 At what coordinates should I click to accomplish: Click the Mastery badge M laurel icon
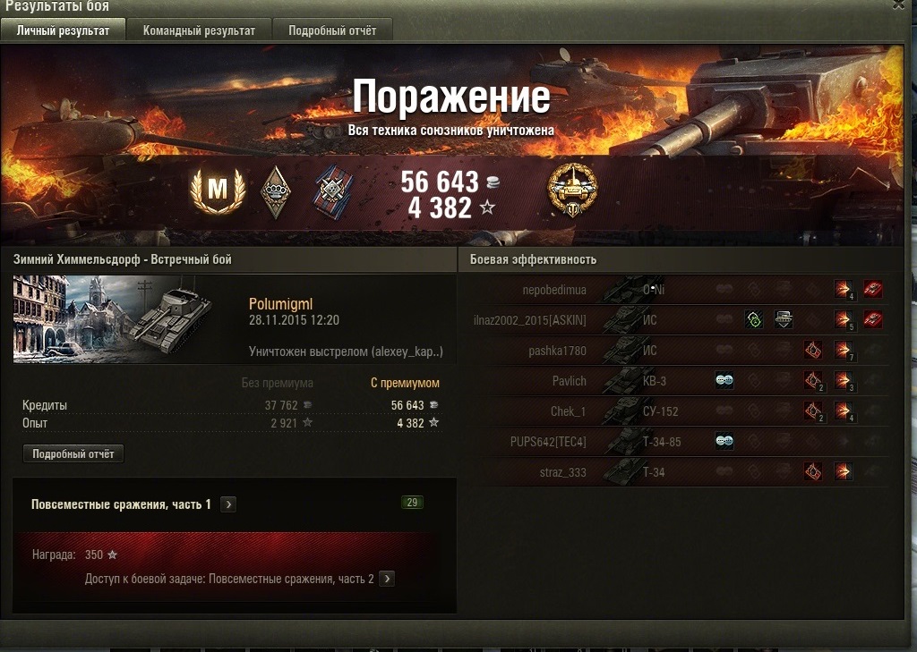tap(218, 190)
